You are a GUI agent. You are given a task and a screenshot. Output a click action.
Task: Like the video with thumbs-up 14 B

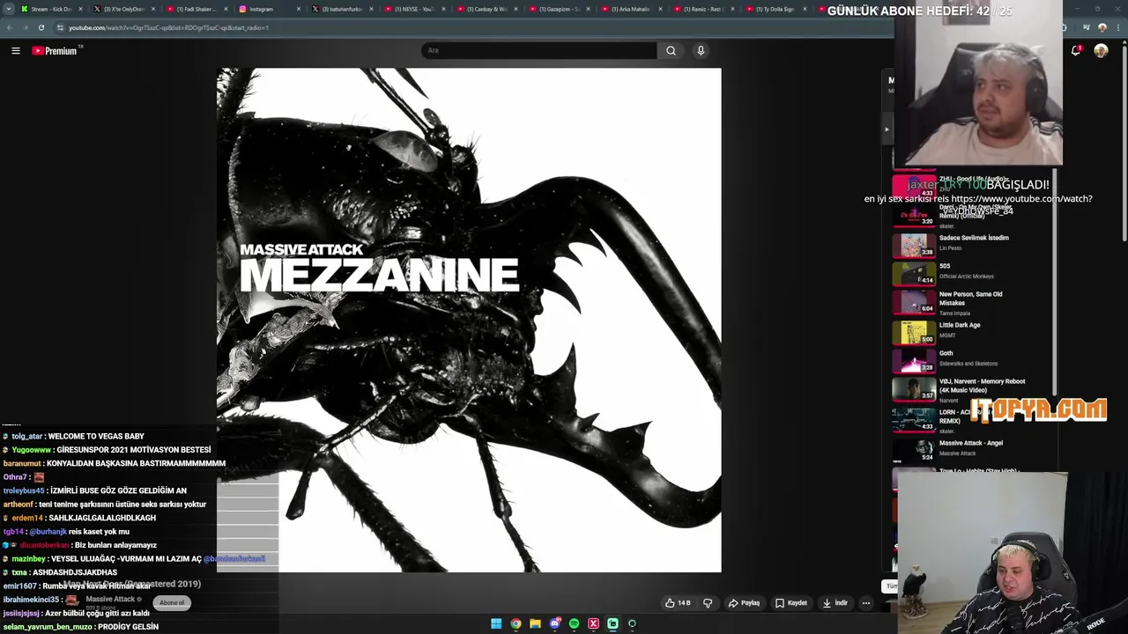pyautogui.click(x=678, y=603)
